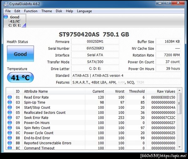The image size is (188, 159).
Task: Click the Serial Number 6WS206R3 field
Action: coord(95,48)
